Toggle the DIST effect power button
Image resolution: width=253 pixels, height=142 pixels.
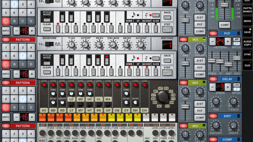point(213,116)
